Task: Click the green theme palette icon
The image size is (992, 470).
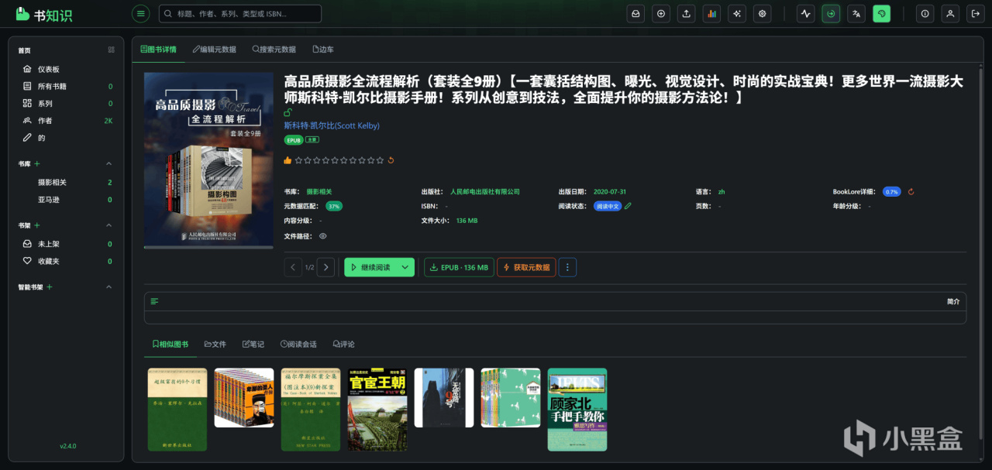Action: pyautogui.click(x=882, y=13)
